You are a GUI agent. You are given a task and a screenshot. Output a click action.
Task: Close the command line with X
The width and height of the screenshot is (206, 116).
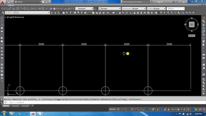2,100
